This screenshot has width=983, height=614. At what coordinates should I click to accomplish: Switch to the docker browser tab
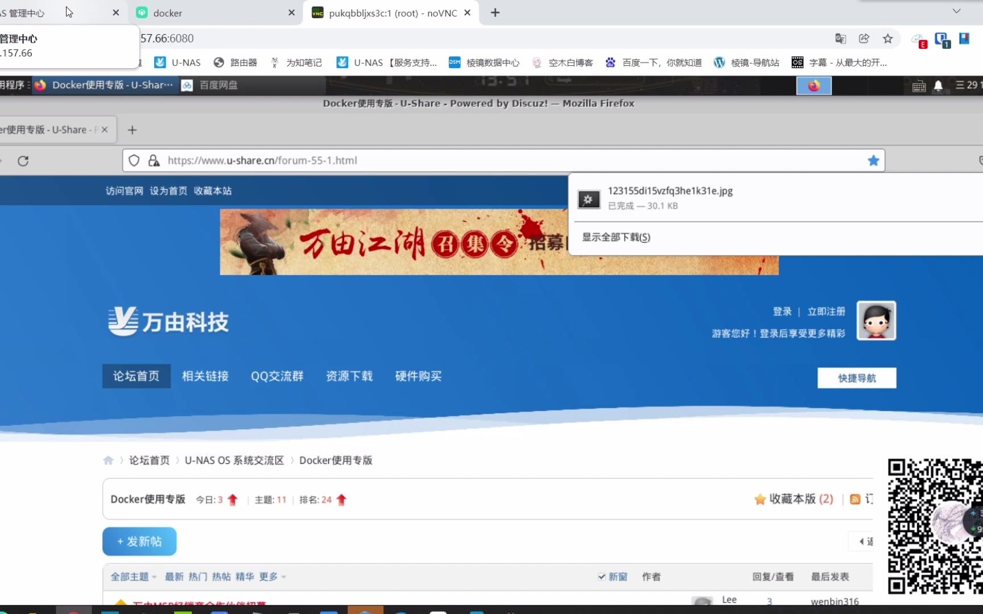point(216,13)
